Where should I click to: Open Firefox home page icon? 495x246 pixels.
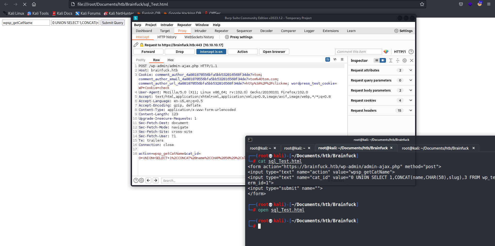click(x=34, y=4)
